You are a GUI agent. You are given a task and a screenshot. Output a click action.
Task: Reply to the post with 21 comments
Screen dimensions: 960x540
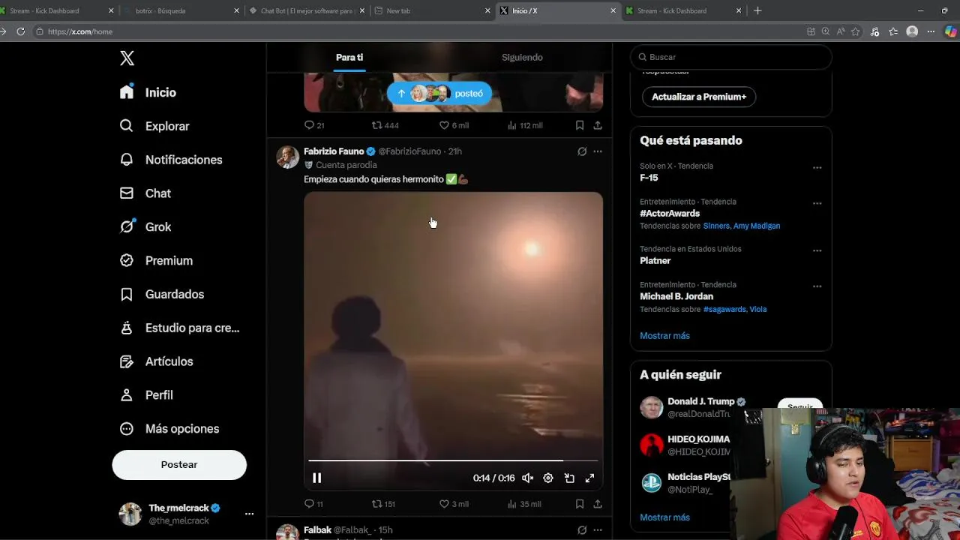click(314, 125)
